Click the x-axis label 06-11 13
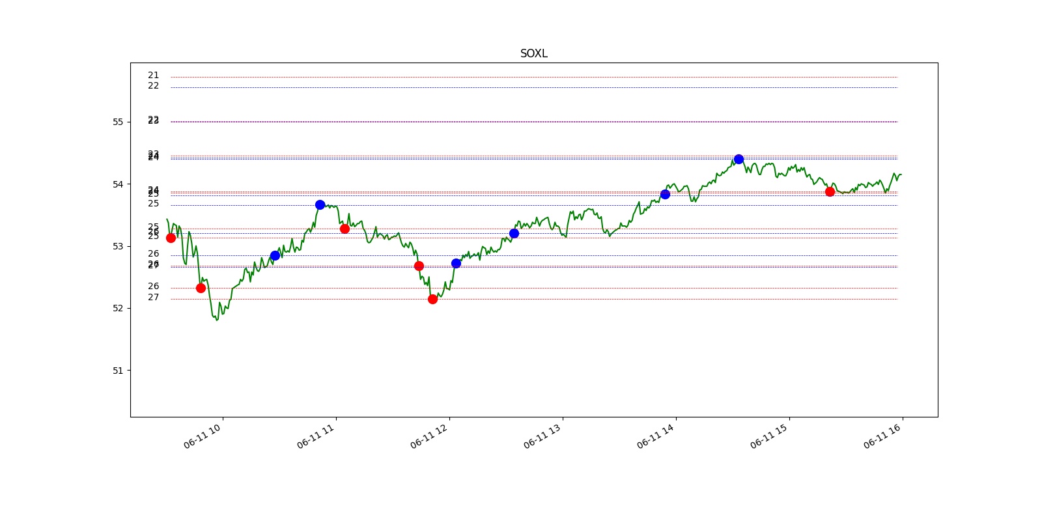The width and height of the screenshot is (1042, 521). click(x=542, y=436)
